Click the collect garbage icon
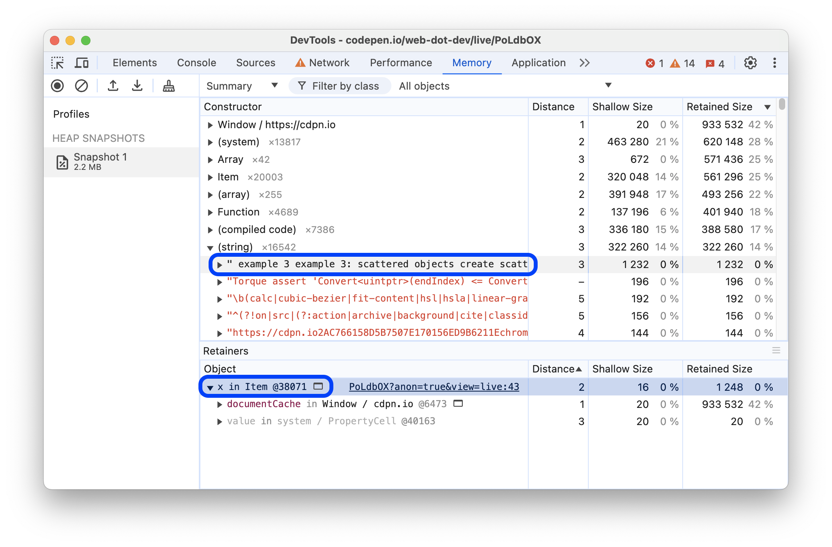The width and height of the screenshot is (832, 547). tap(168, 85)
